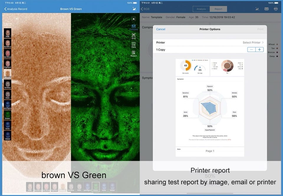Go back to RGB screen

click(145, 9)
